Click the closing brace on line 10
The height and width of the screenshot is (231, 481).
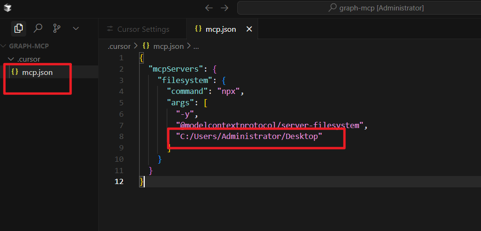click(x=160, y=159)
